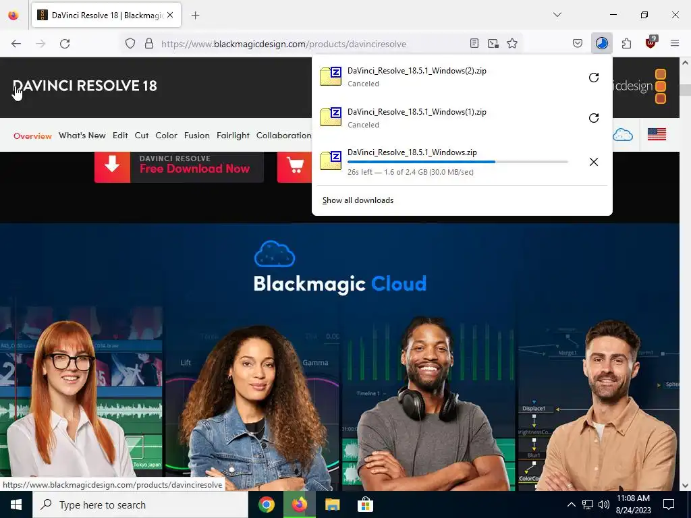Open the notification center icon

pyautogui.click(x=669, y=505)
